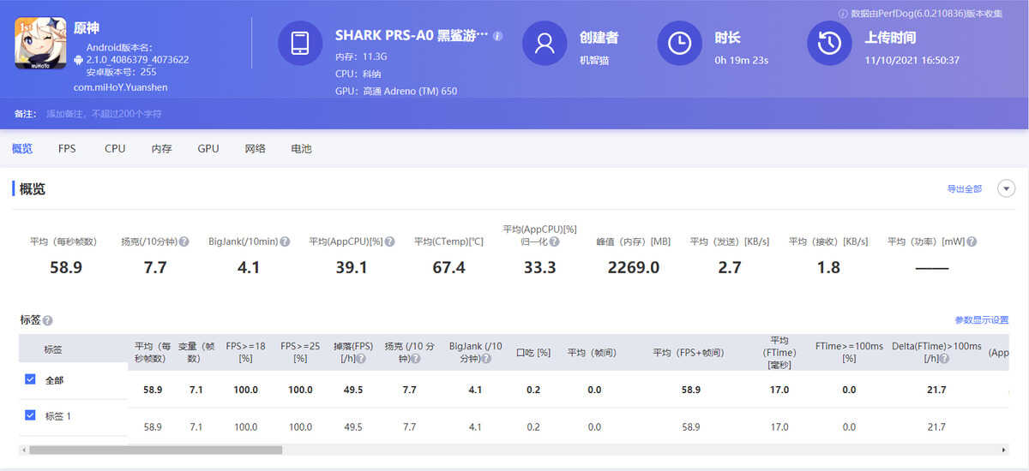Screen dimensions: 1029x471
Task: Click the creator person icon
Action: pyautogui.click(x=545, y=43)
